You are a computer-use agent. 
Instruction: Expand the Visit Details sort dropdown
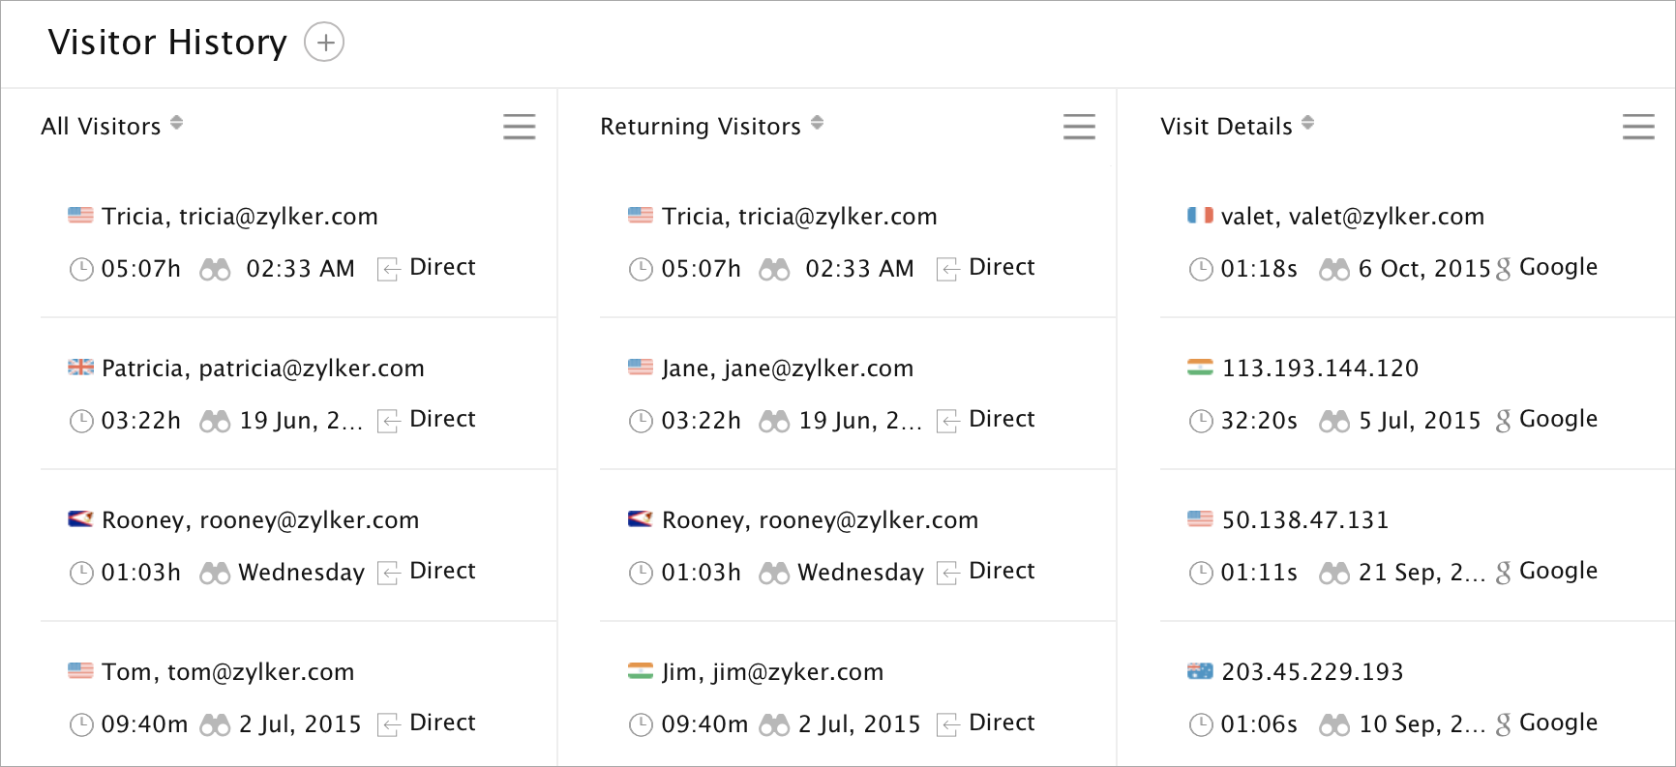(x=1308, y=124)
